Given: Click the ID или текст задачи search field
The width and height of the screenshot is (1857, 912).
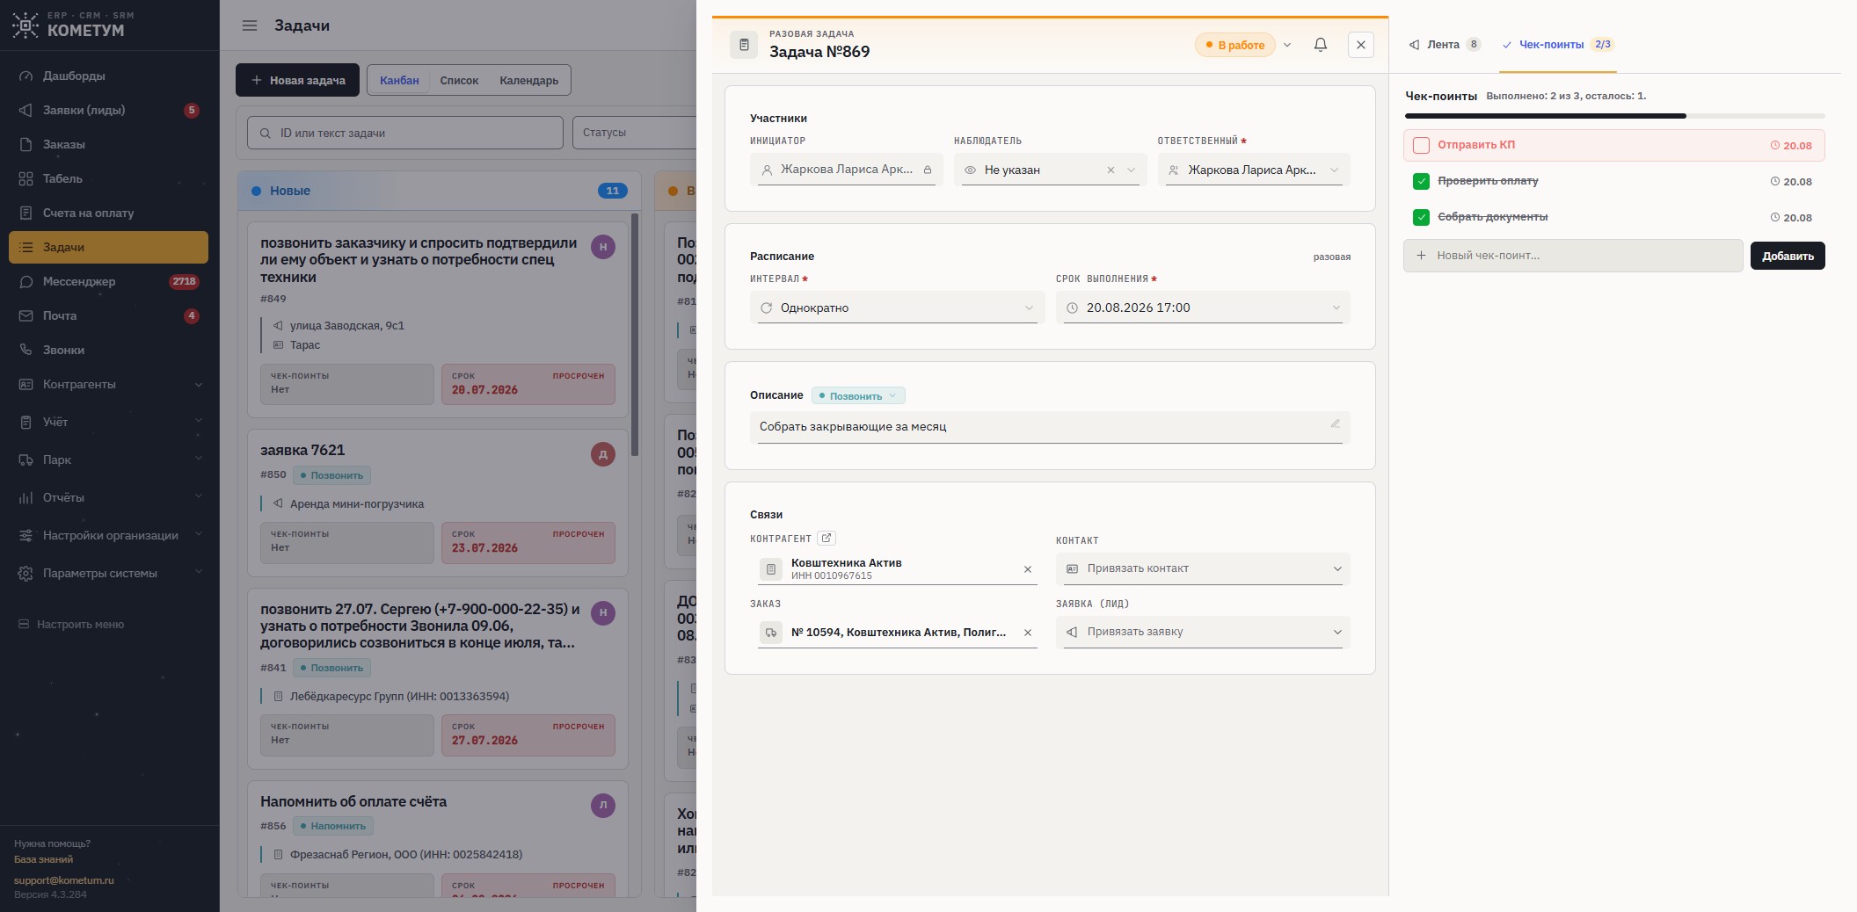Looking at the screenshot, I should pyautogui.click(x=405, y=133).
